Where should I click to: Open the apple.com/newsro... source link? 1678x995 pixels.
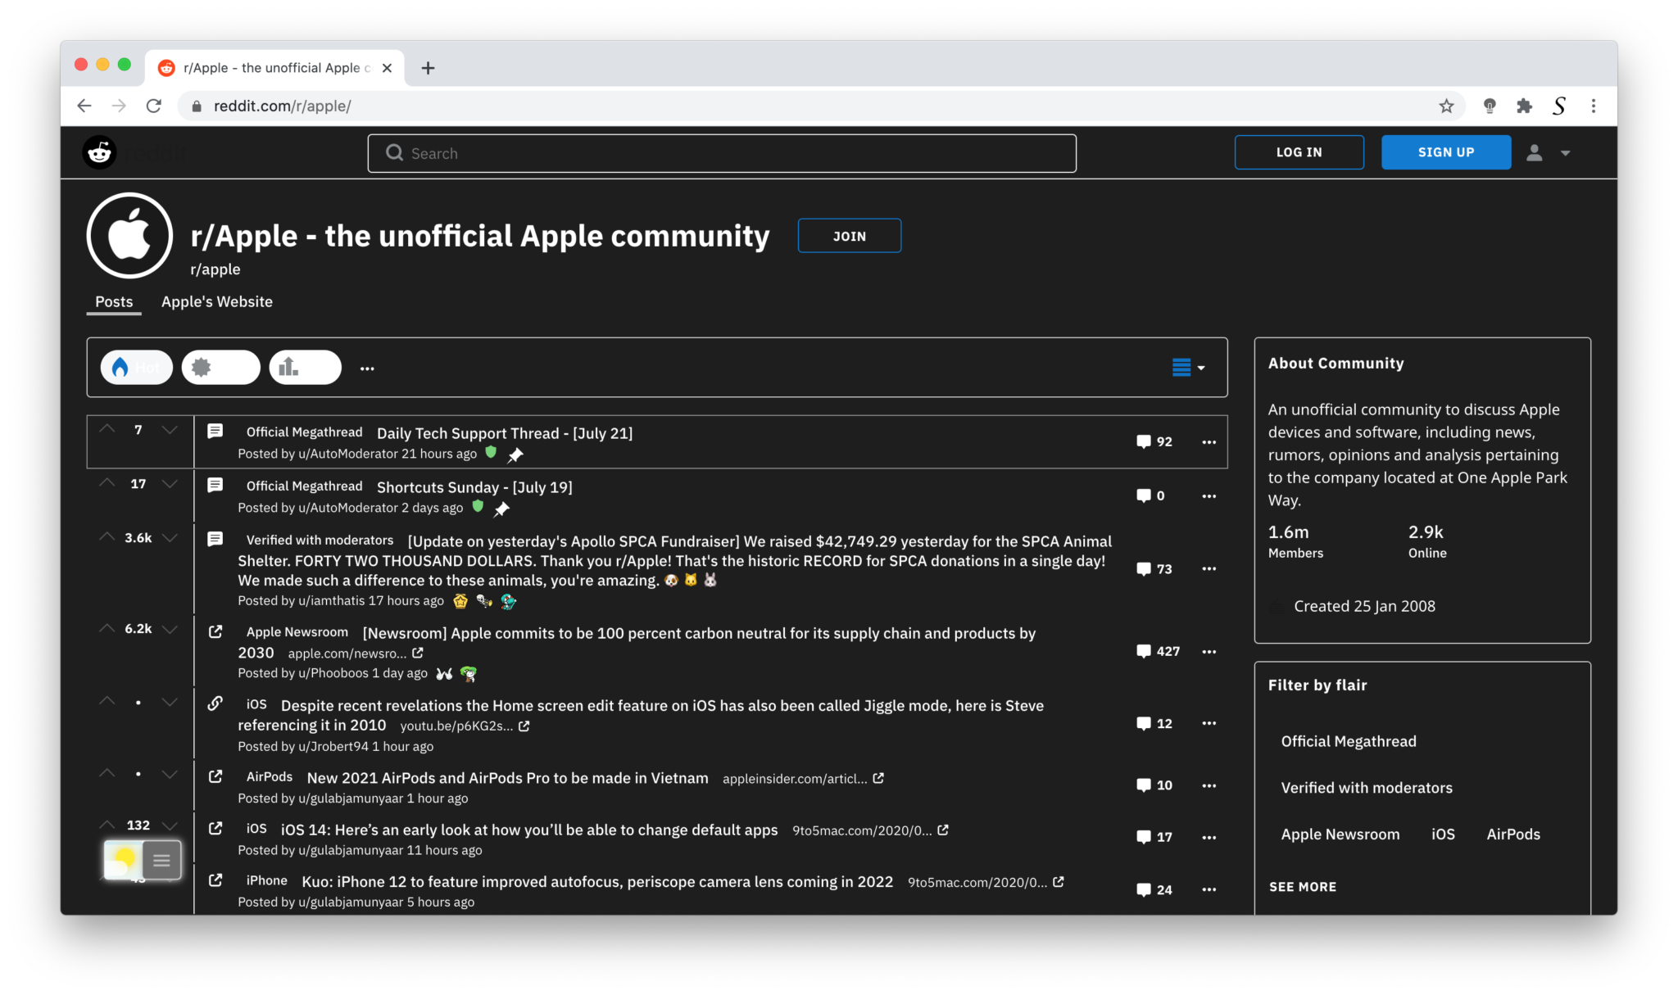click(356, 654)
